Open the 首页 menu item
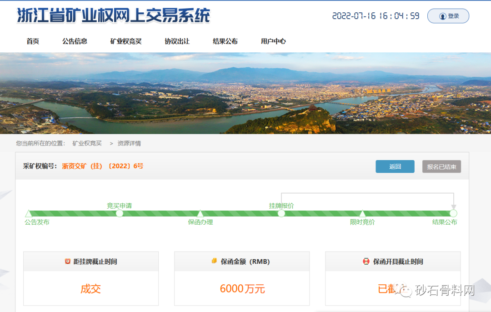491x312 pixels. click(x=33, y=41)
